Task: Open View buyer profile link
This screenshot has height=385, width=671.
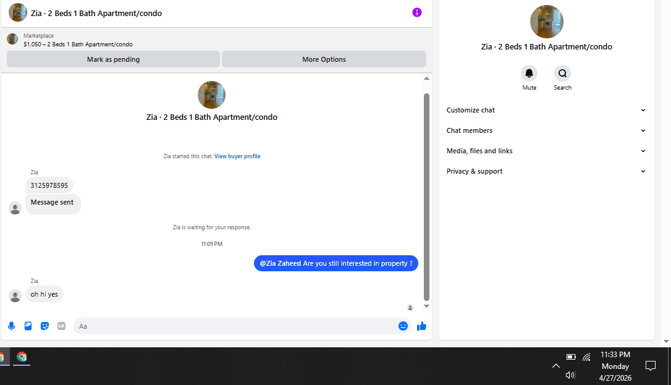Action: [x=237, y=156]
